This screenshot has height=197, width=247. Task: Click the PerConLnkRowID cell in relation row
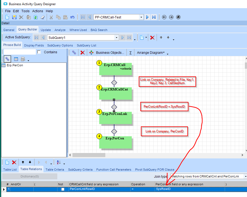(x=99, y=189)
